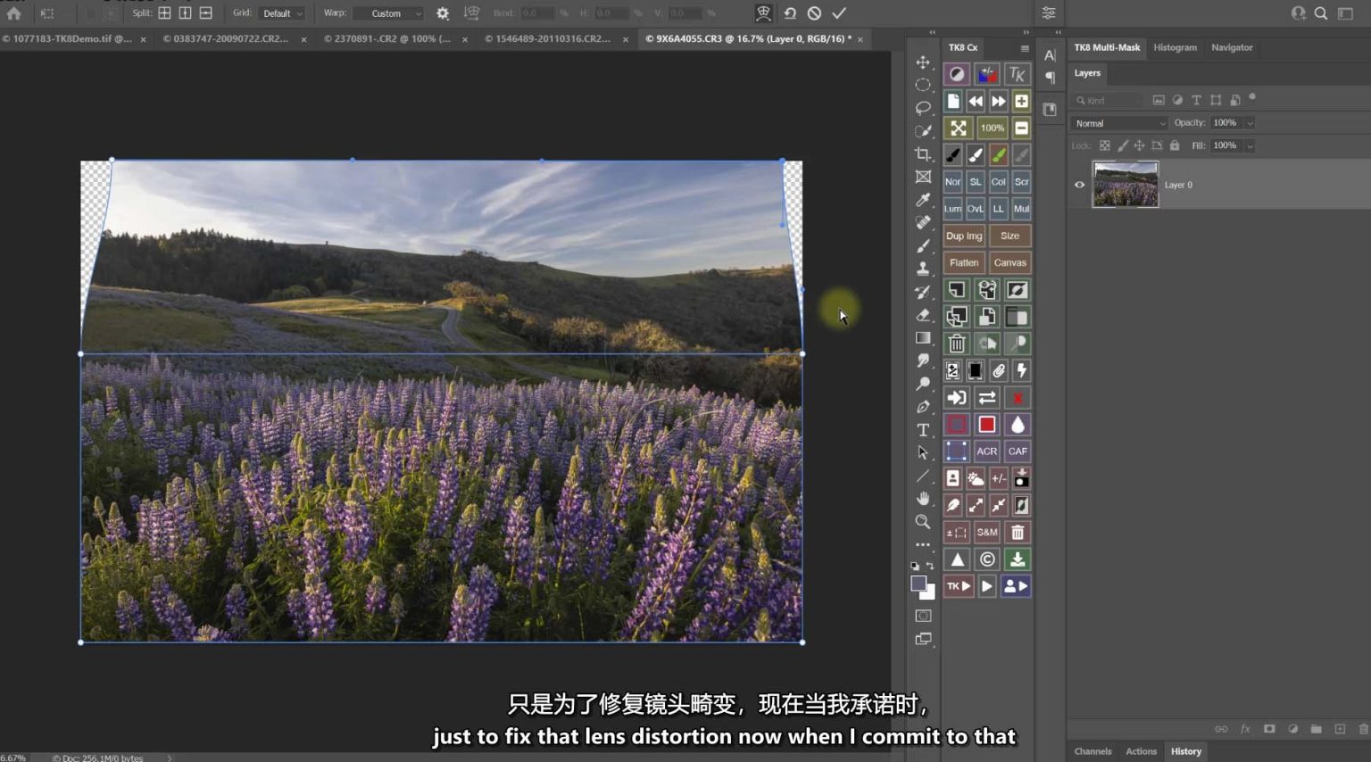This screenshot has height=762, width=1371.
Task: Toggle the lock all layer icon
Action: point(1175,145)
